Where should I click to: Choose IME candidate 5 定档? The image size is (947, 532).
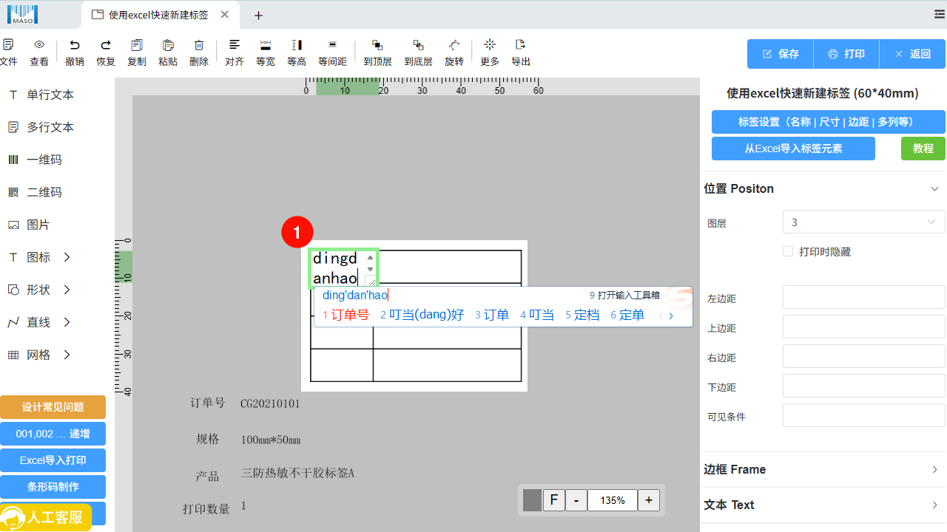coord(582,315)
